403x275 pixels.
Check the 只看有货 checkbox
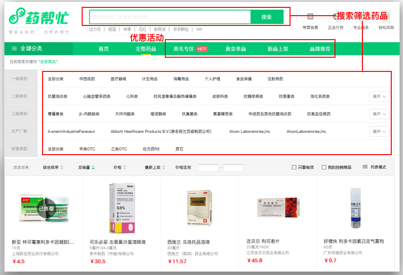294,167
